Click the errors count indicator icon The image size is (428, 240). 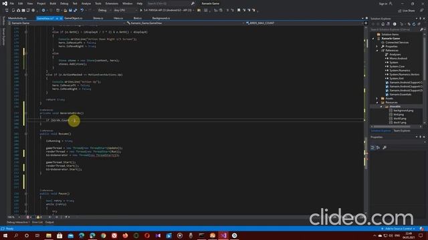[x=27, y=217]
